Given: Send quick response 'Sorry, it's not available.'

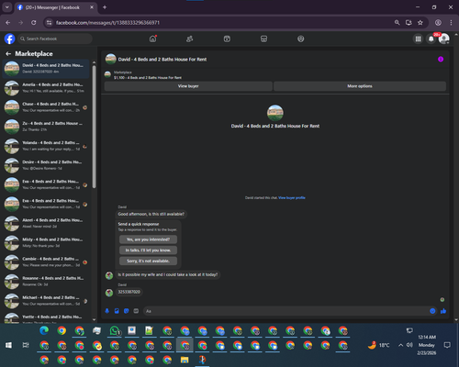Looking at the screenshot, I should tap(148, 261).
